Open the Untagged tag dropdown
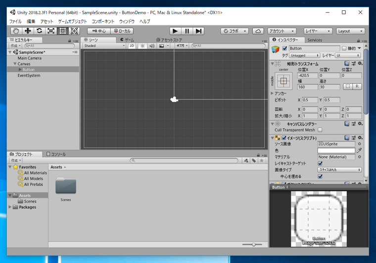The image size is (376, 263). 305,55
